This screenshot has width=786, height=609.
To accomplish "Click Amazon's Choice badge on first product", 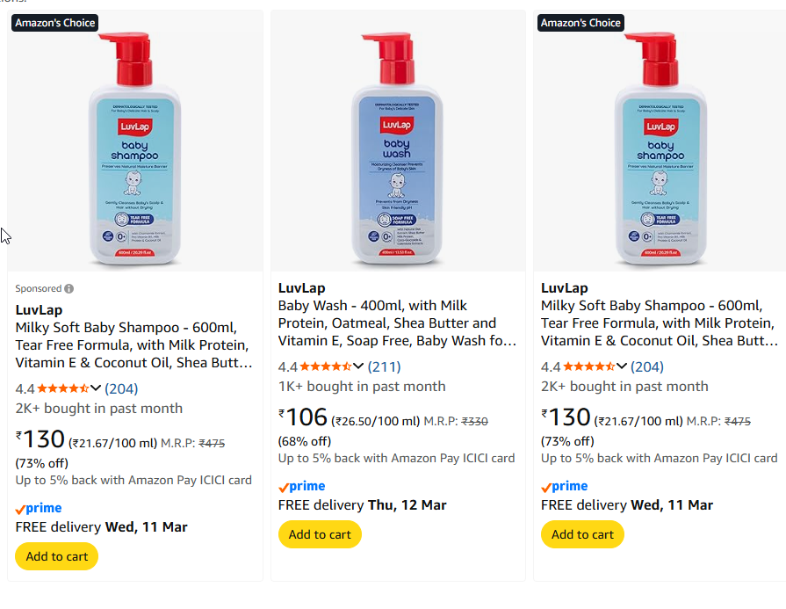I will click(54, 23).
